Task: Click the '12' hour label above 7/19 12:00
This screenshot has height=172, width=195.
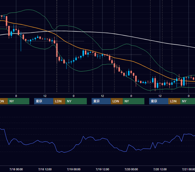Action: pyautogui.click(x=102, y=96)
